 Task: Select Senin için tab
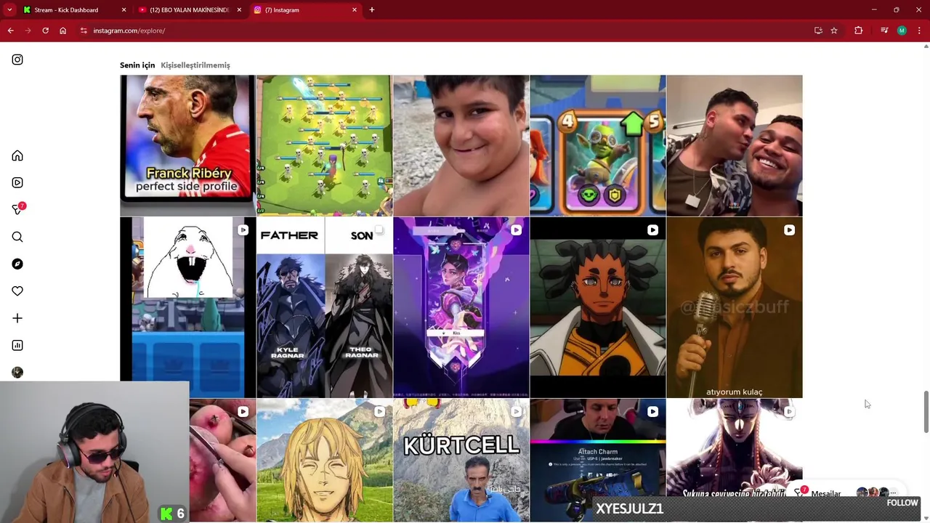[137, 65]
